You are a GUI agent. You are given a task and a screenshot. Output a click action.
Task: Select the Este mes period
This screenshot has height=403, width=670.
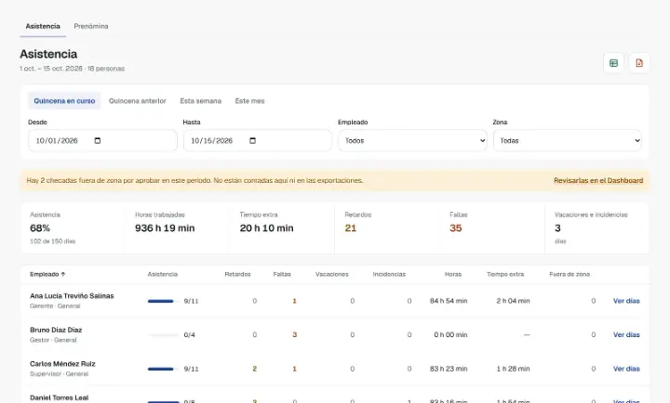tap(249, 101)
